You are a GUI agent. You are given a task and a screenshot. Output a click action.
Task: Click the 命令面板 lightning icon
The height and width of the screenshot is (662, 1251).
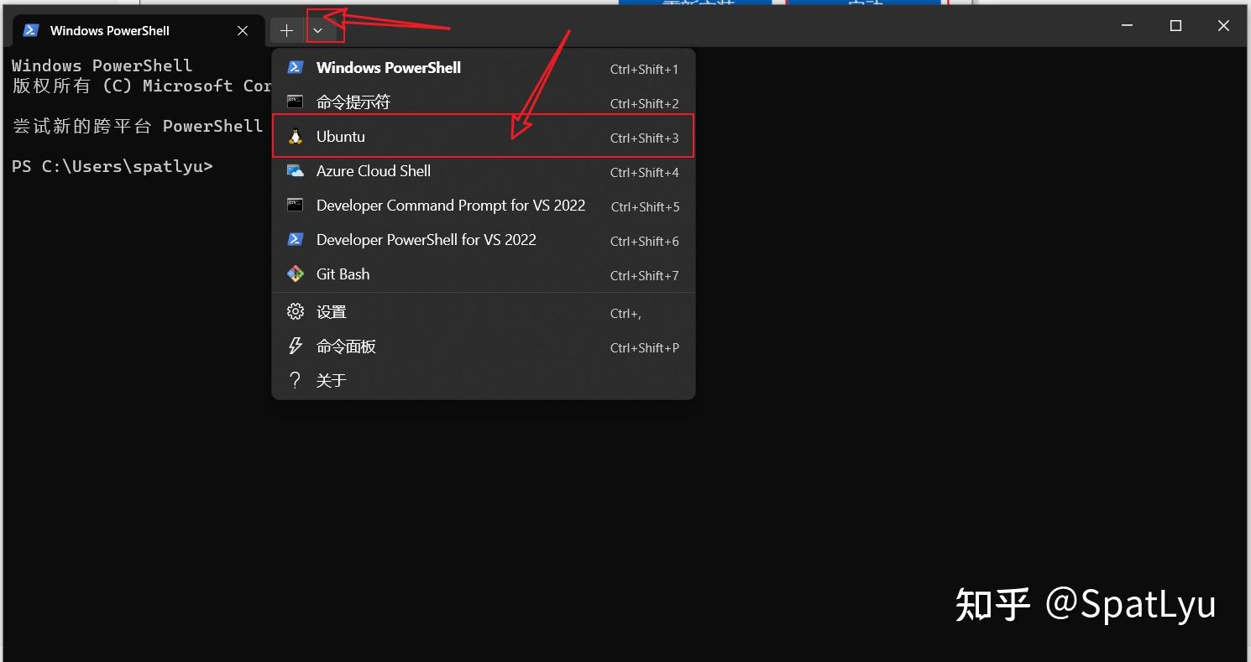[295, 346]
